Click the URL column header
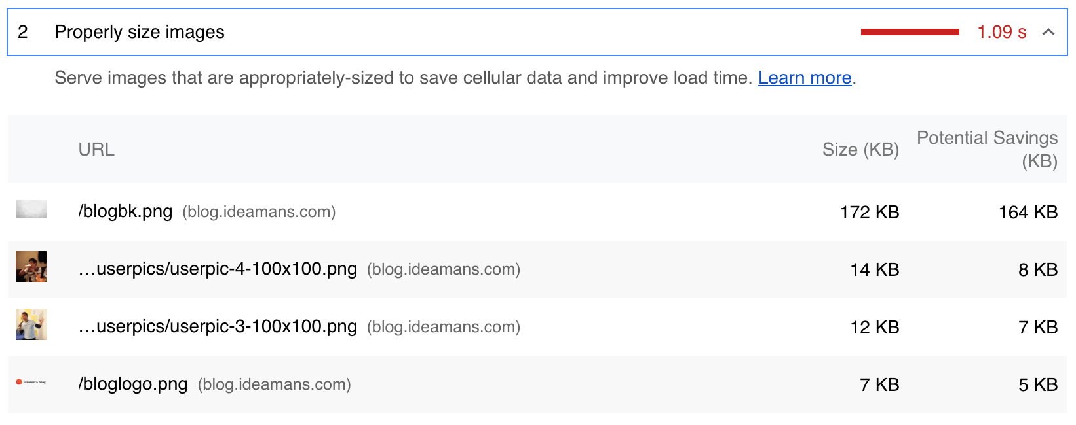The width and height of the screenshot is (1076, 425). (96, 150)
